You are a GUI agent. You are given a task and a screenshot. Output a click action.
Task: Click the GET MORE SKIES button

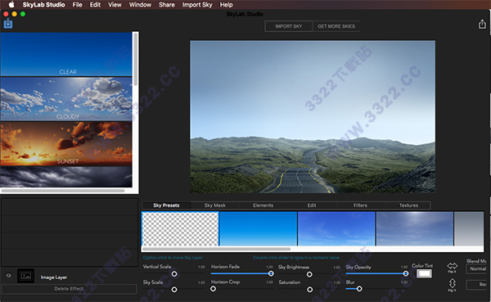[x=336, y=26]
